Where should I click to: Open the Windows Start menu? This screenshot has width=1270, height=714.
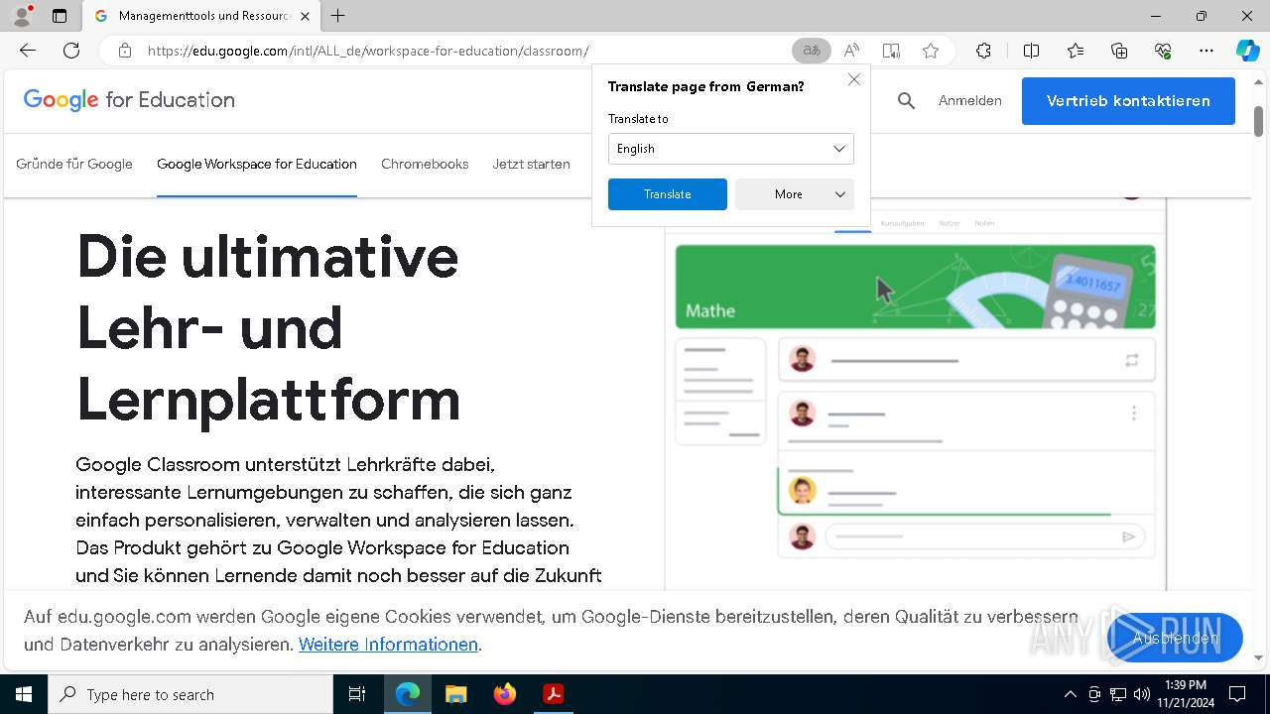click(24, 694)
